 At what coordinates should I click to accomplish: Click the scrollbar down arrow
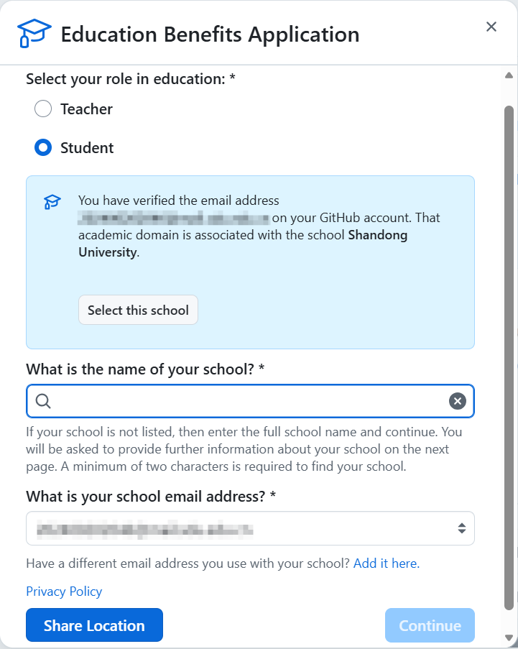[509, 637]
